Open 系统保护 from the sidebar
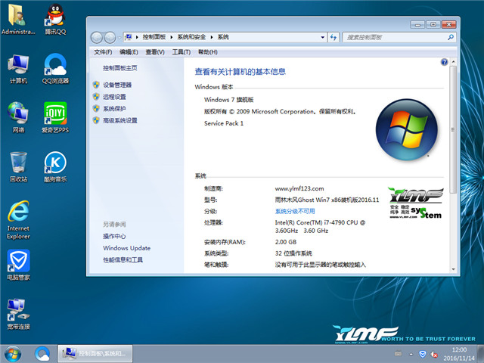Viewport: 484px width, 363px height. (114, 108)
